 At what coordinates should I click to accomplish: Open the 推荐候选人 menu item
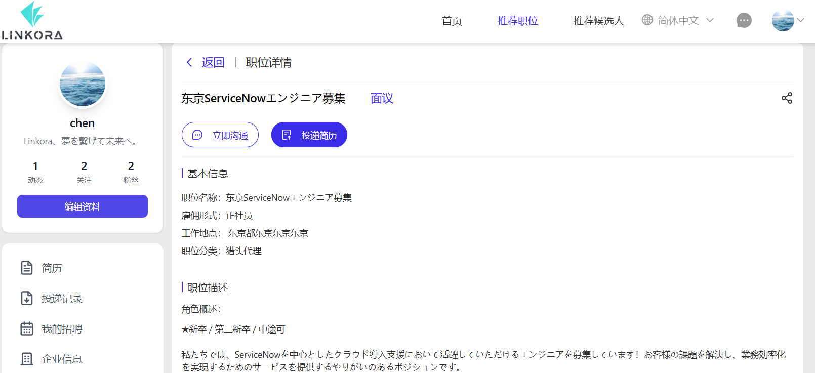pos(598,21)
